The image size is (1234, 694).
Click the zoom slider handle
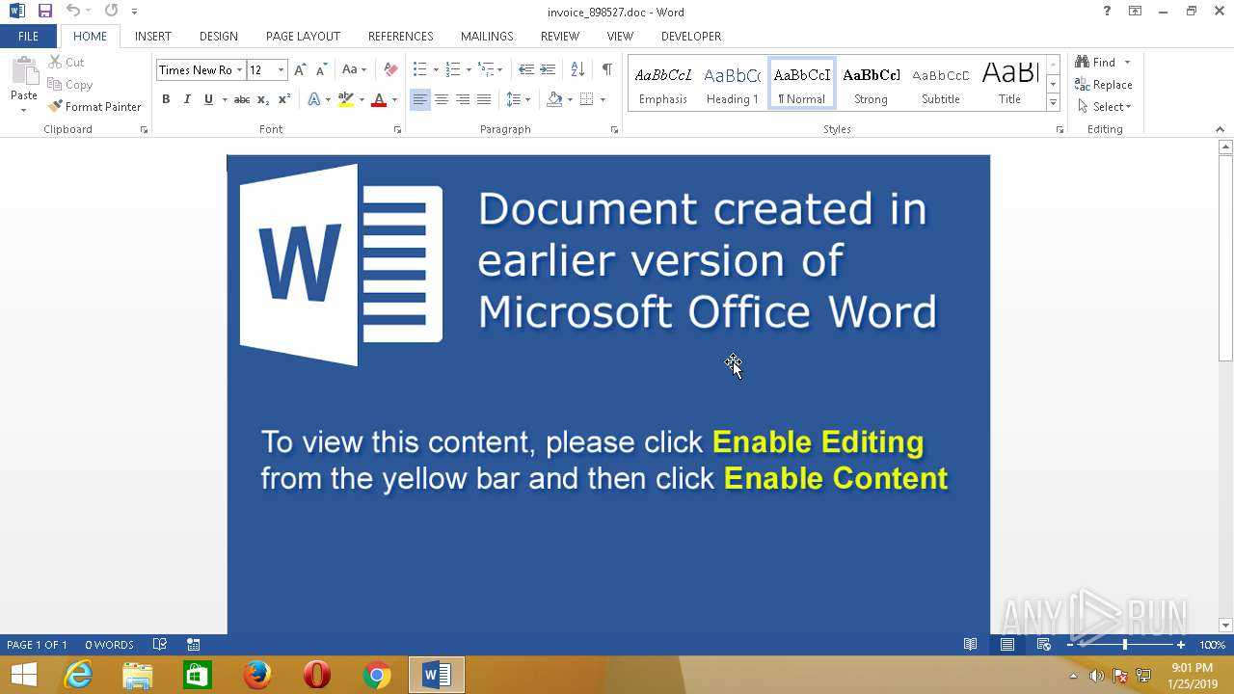coord(1124,645)
